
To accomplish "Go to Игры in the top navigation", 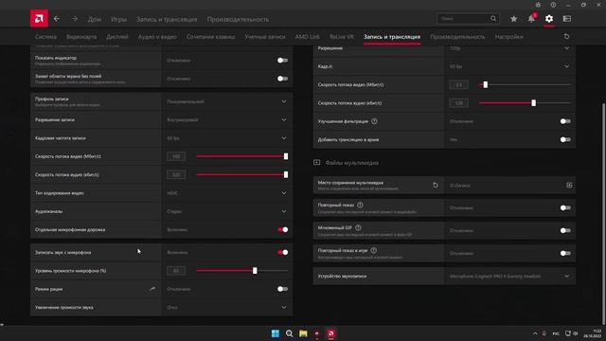I will coord(118,19).
